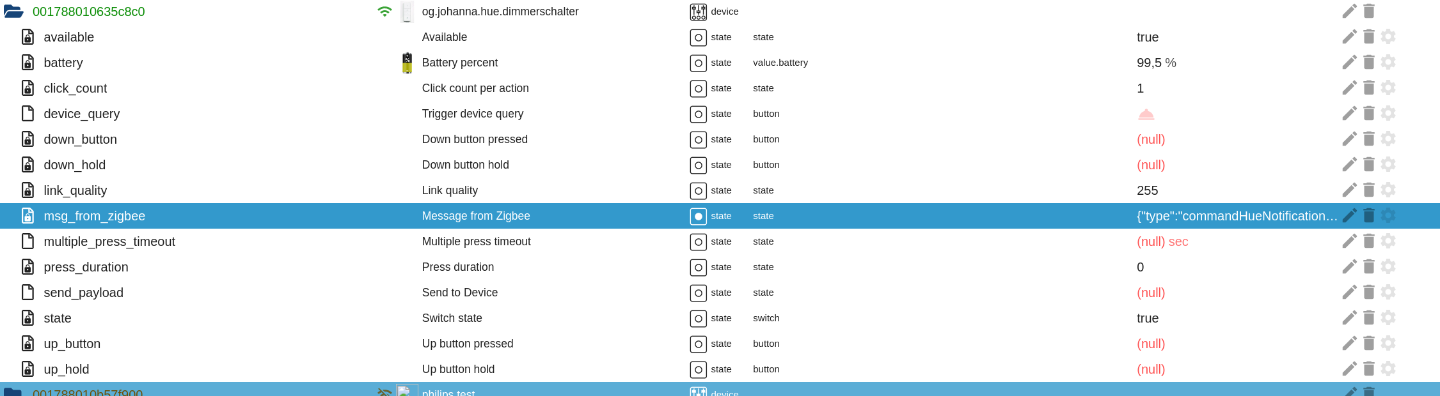Click the green wifi signal icon

(384, 11)
